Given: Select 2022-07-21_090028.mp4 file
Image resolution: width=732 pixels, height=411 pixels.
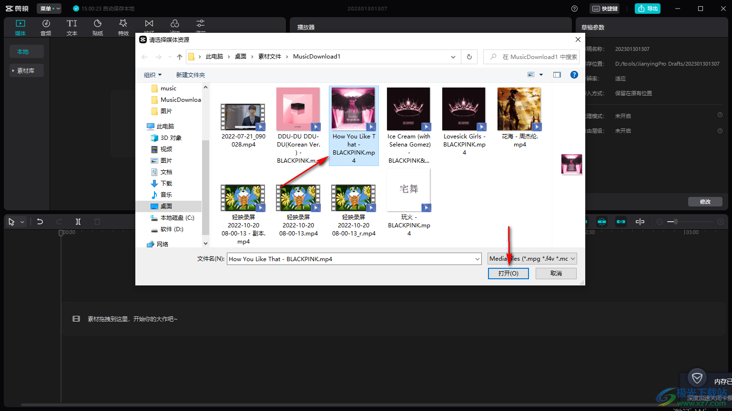Looking at the screenshot, I should [x=243, y=118].
